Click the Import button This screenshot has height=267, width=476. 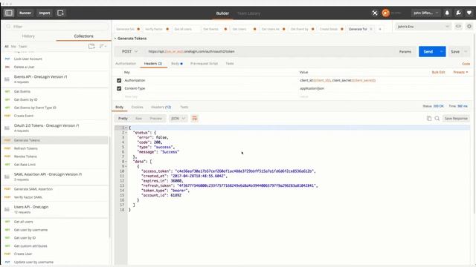[45, 13]
